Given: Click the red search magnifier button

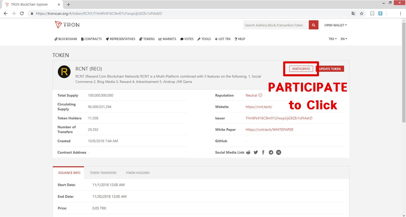Looking at the screenshot, I should point(313,25).
